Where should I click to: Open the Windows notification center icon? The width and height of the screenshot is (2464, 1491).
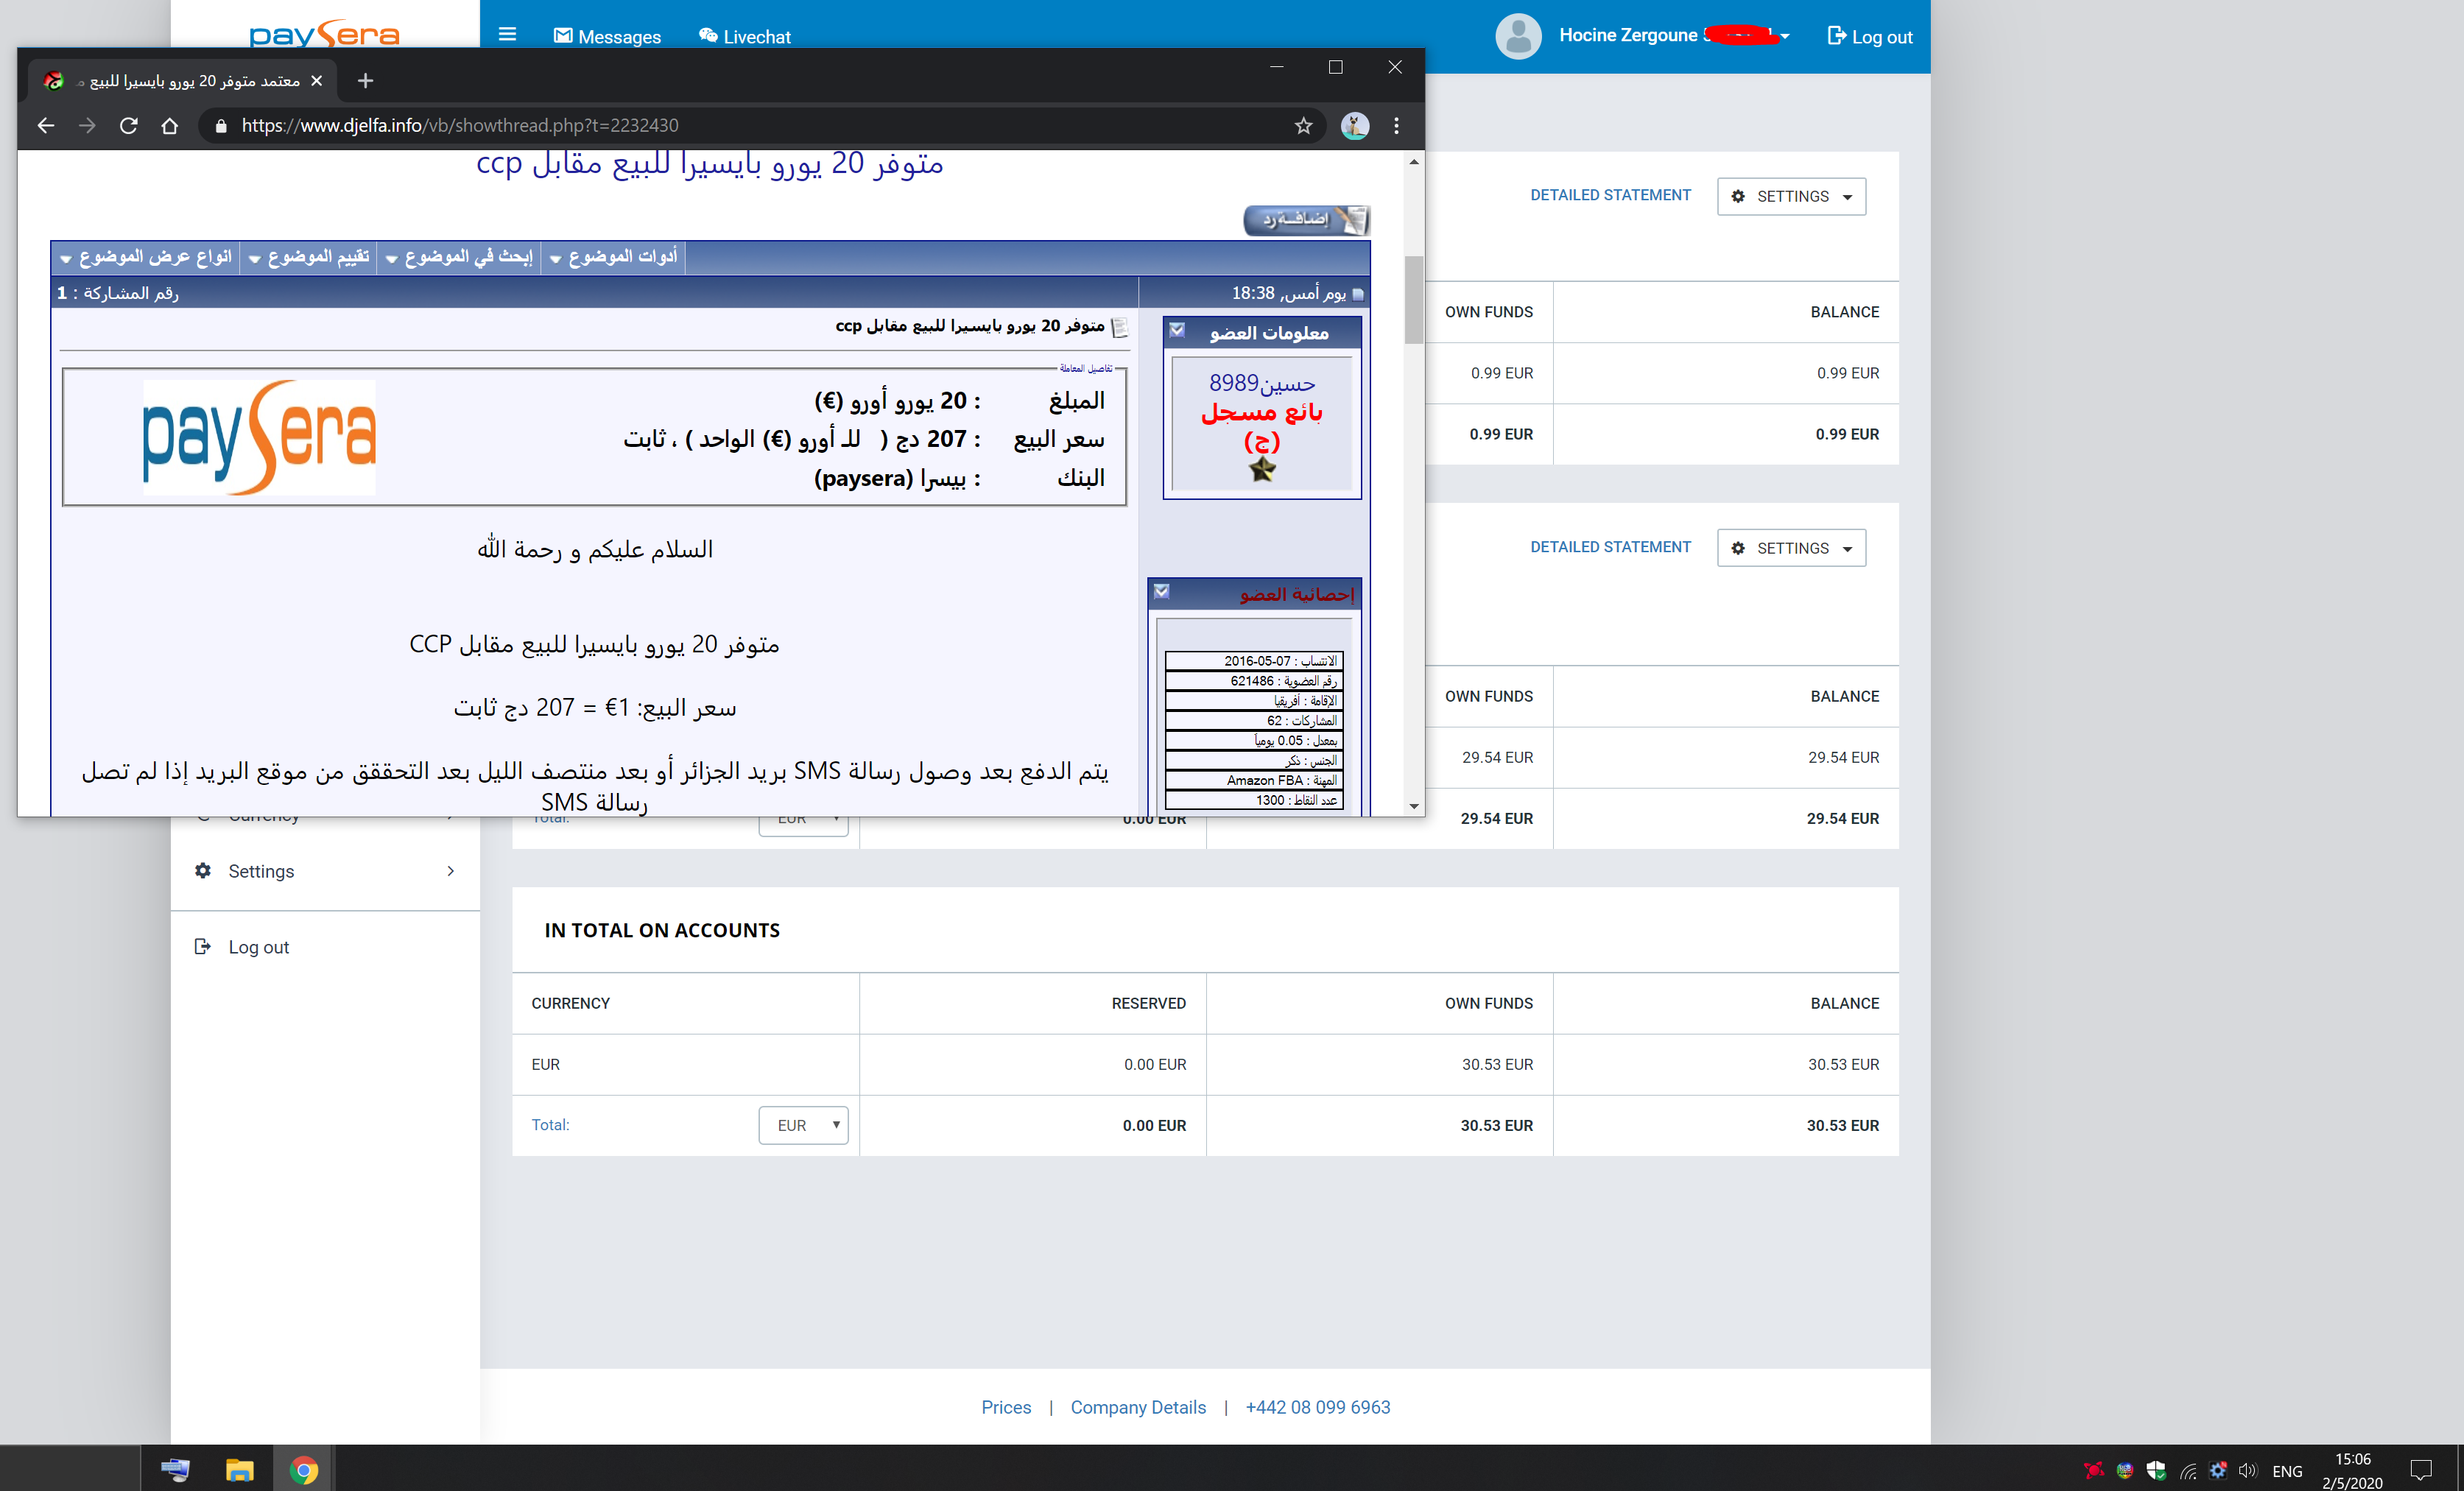point(2421,1470)
